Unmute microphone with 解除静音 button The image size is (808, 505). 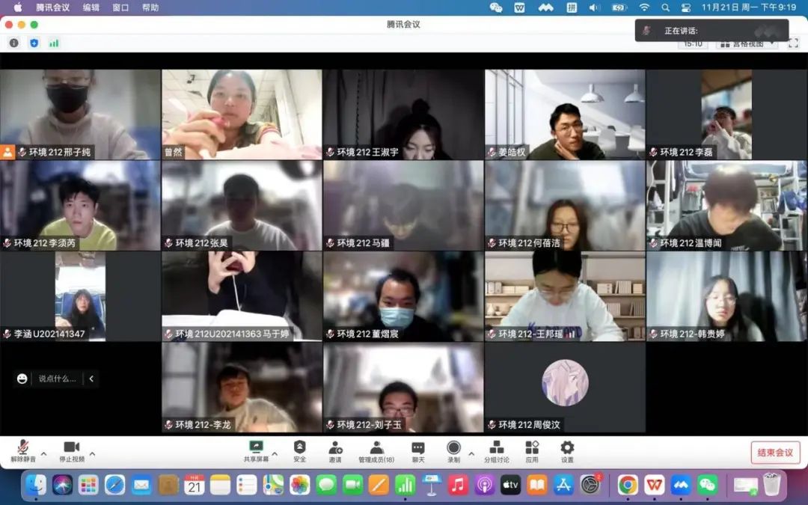pos(22,451)
